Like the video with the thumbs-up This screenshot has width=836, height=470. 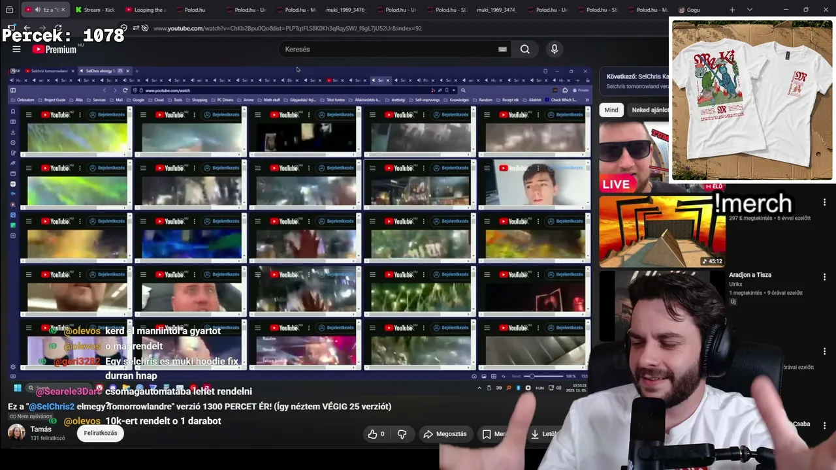[376, 434]
